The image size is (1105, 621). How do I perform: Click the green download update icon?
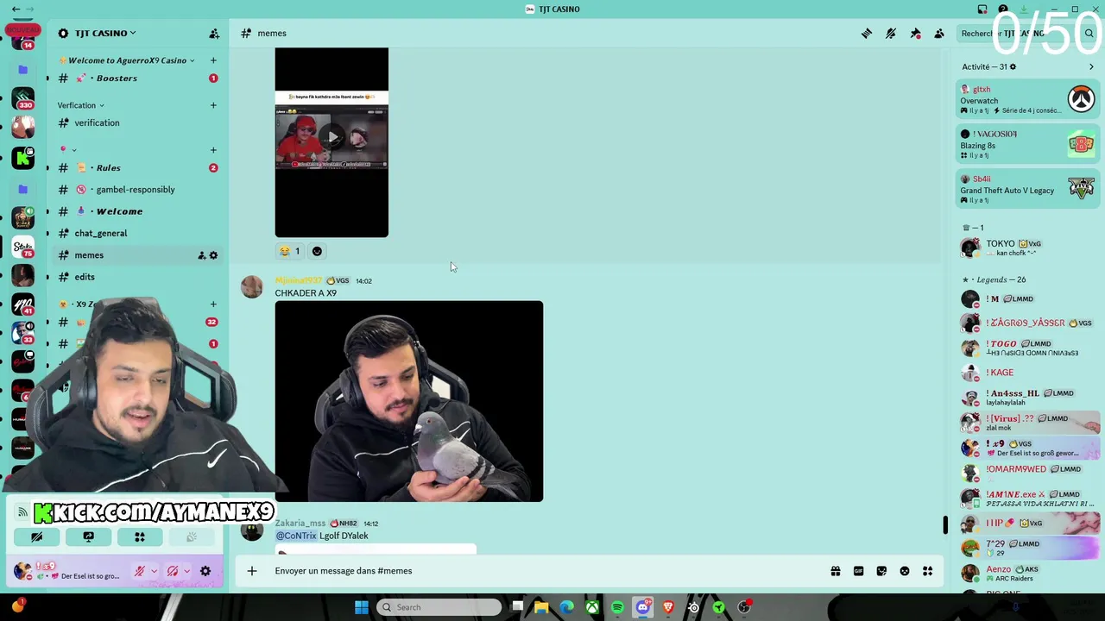pos(1024,9)
